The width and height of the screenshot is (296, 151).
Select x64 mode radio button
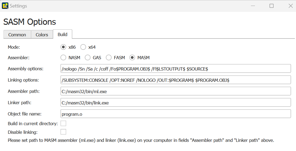[83, 47]
